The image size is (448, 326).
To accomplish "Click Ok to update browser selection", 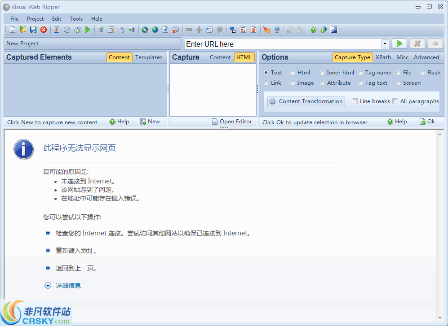I will [427, 122].
